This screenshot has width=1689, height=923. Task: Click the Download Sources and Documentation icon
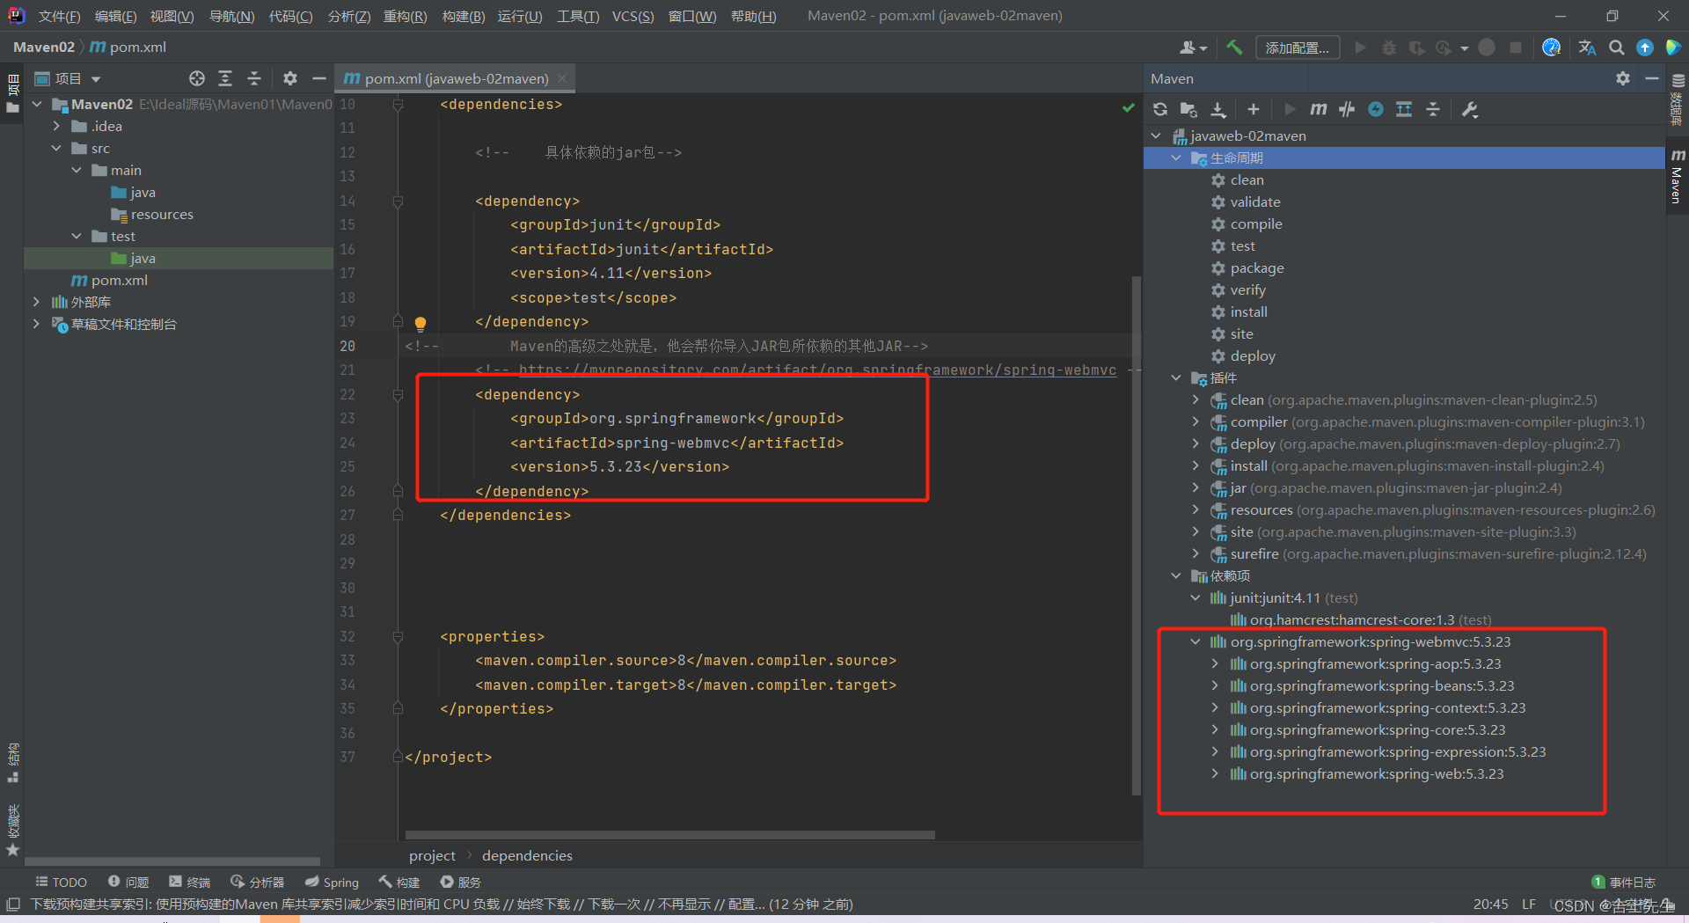click(x=1218, y=109)
